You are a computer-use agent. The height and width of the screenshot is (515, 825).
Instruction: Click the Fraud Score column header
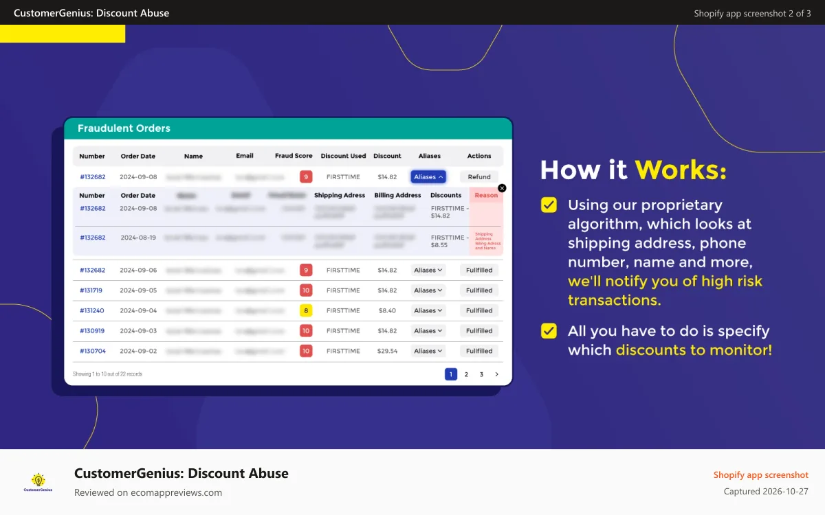tap(294, 156)
